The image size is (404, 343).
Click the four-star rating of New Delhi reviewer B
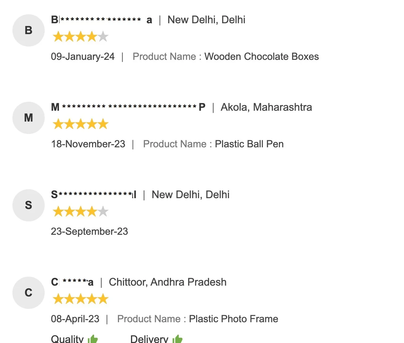coord(80,37)
